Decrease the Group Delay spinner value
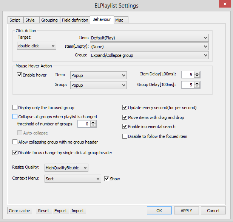 [x=197, y=87]
